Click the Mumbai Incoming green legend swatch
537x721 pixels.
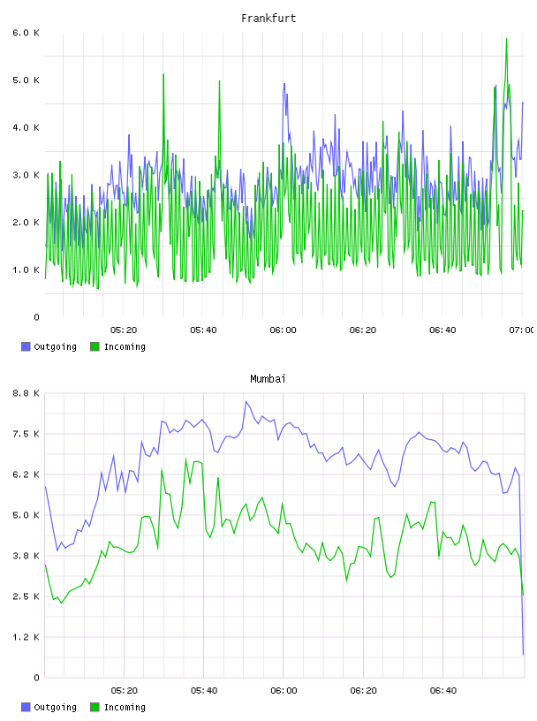(95, 707)
